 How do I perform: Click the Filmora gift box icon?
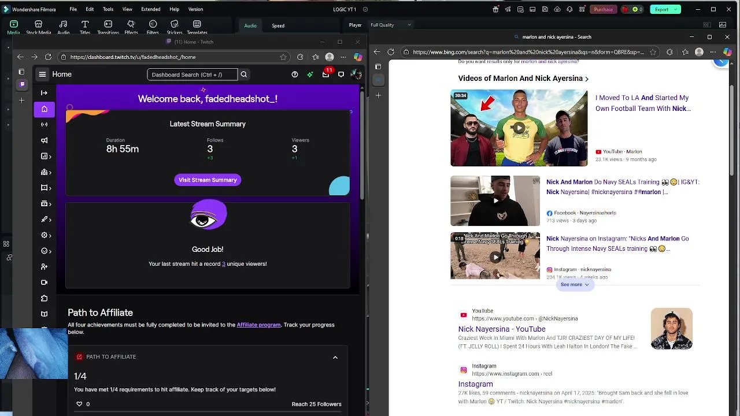pyautogui.click(x=495, y=9)
